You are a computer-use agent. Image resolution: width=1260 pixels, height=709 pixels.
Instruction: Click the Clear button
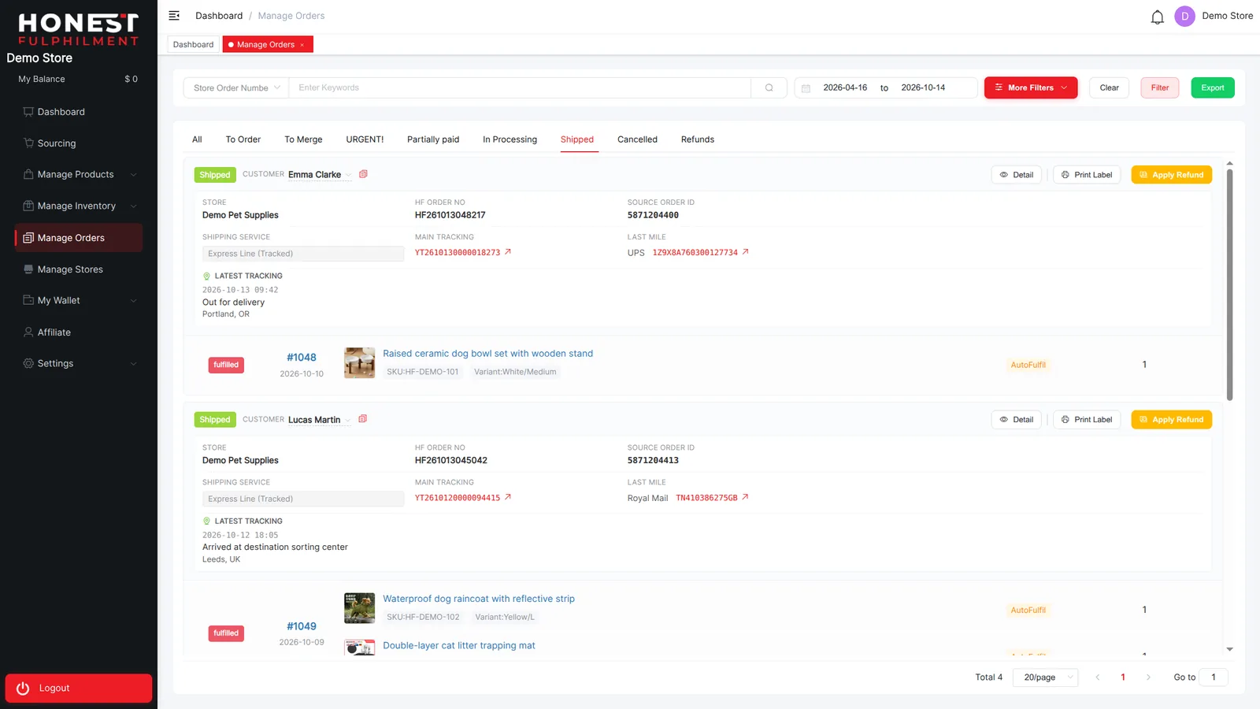point(1109,87)
